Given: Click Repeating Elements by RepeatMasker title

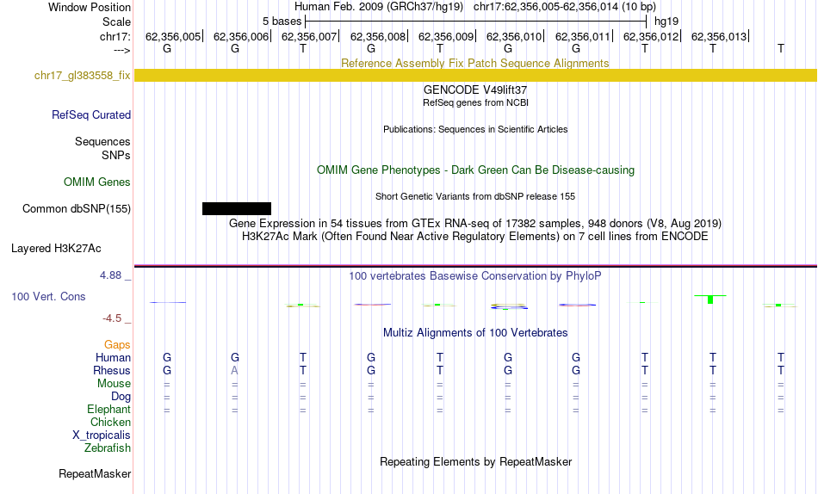Looking at the screenshot, I should coord(476,461).
